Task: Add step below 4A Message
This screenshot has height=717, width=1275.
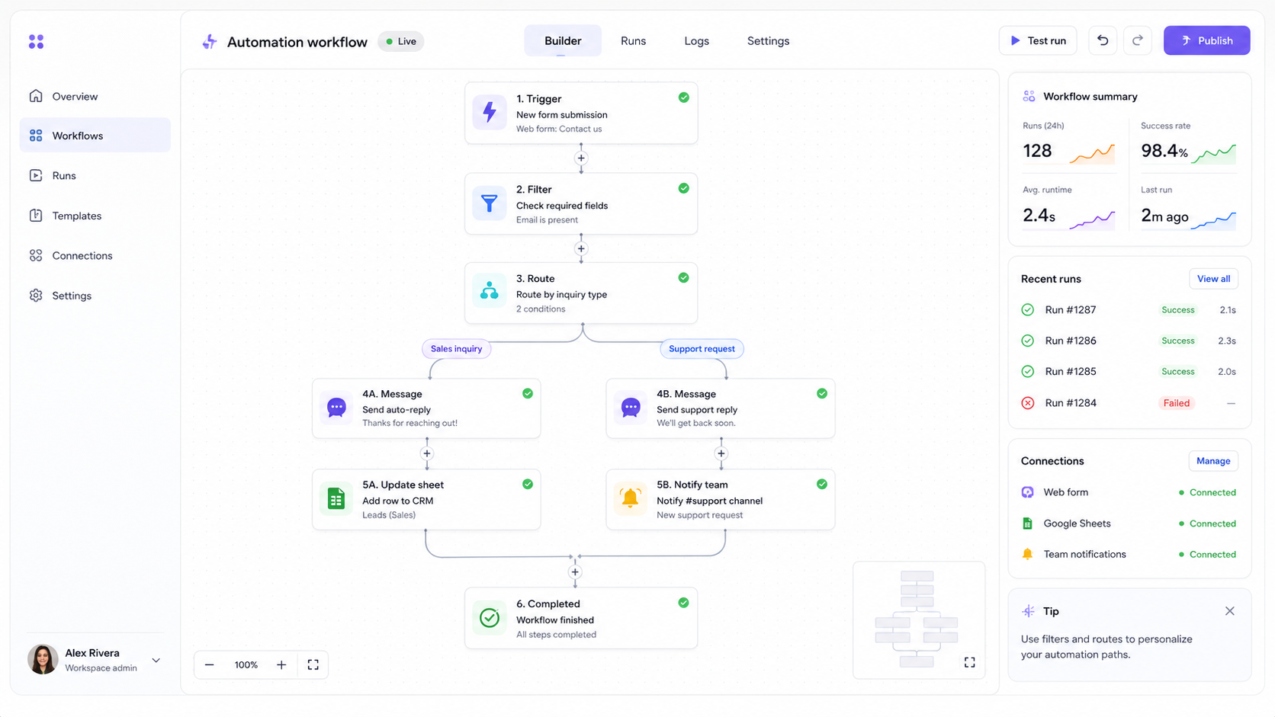Action: coord(427,453)
